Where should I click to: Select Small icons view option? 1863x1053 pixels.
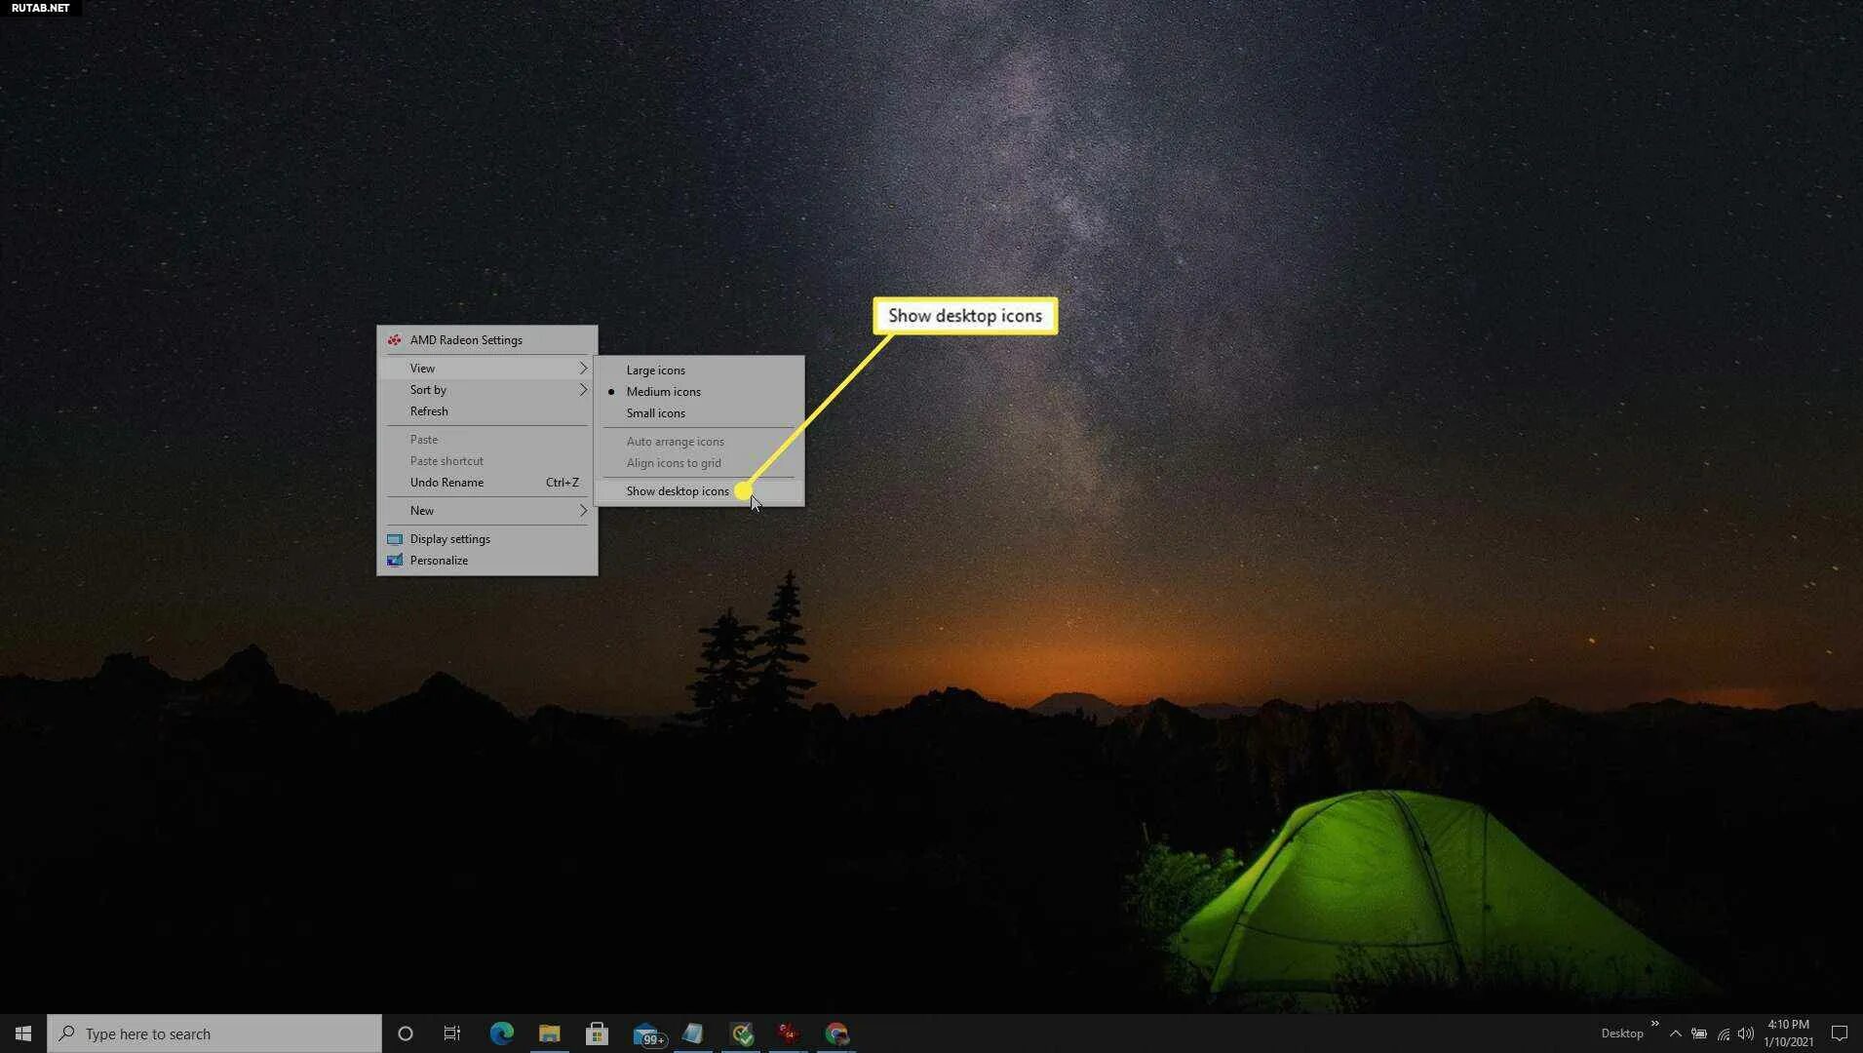click(x=699, y=413)
